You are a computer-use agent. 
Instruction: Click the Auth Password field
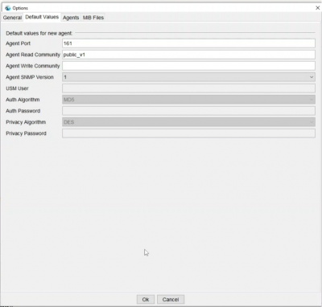[x=188, y=111]
